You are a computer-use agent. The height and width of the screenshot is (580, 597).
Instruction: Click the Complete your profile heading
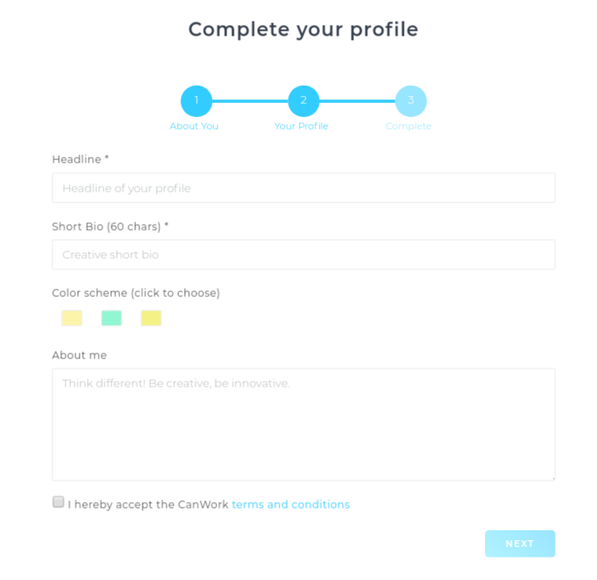pos(303,30)
